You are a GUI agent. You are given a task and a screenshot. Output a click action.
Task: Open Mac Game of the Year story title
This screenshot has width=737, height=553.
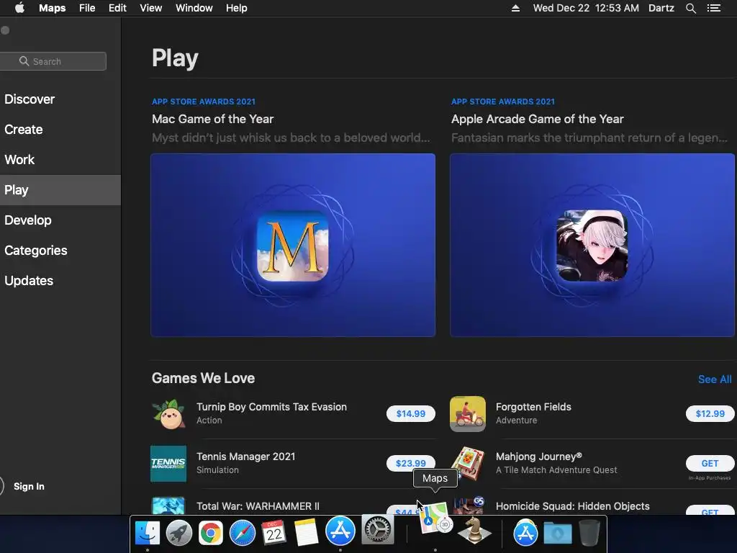coord(212,119)
